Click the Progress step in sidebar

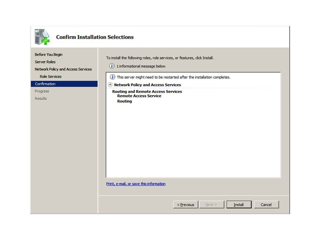coord(42,91)
